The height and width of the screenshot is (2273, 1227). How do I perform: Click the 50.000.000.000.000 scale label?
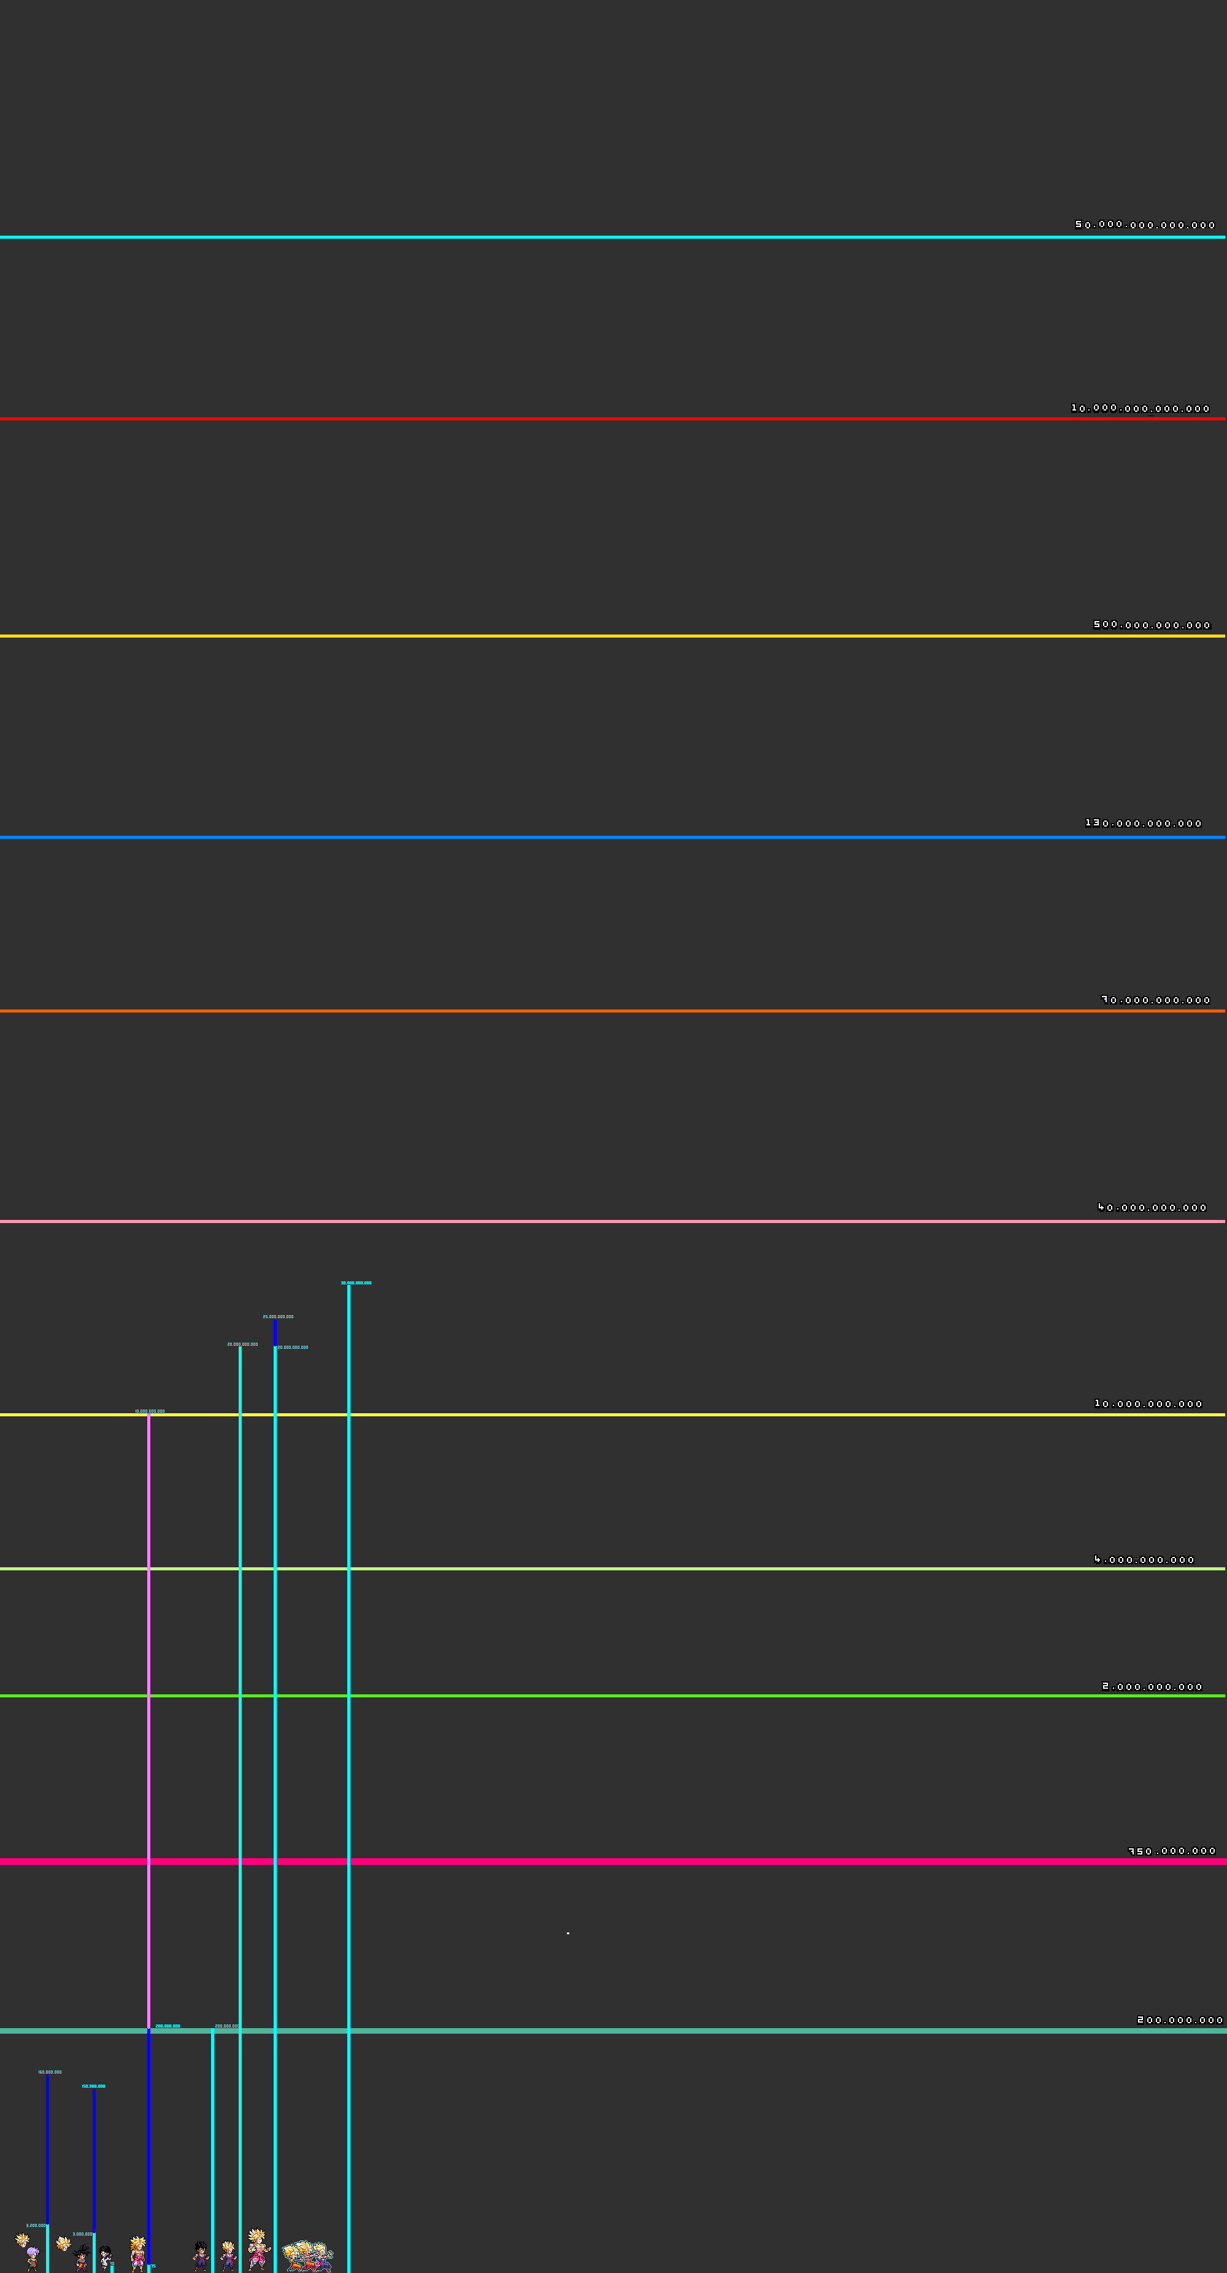click(x=1145, y=225)
